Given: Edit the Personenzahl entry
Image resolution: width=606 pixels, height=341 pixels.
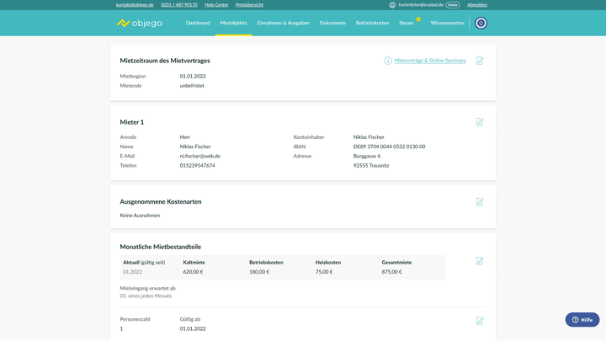Looking at the screenshot, I should click(x=480, y=321).
